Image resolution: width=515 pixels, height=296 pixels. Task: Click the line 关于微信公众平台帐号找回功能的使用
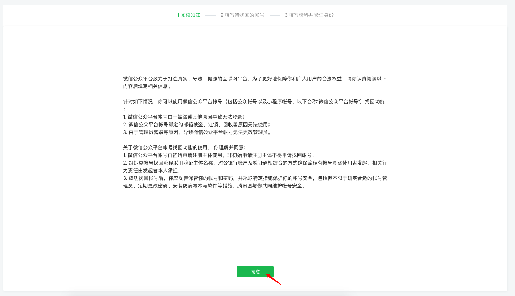[185, 147]
